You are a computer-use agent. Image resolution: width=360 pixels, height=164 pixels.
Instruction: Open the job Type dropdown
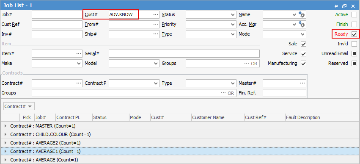click(233, 34)
